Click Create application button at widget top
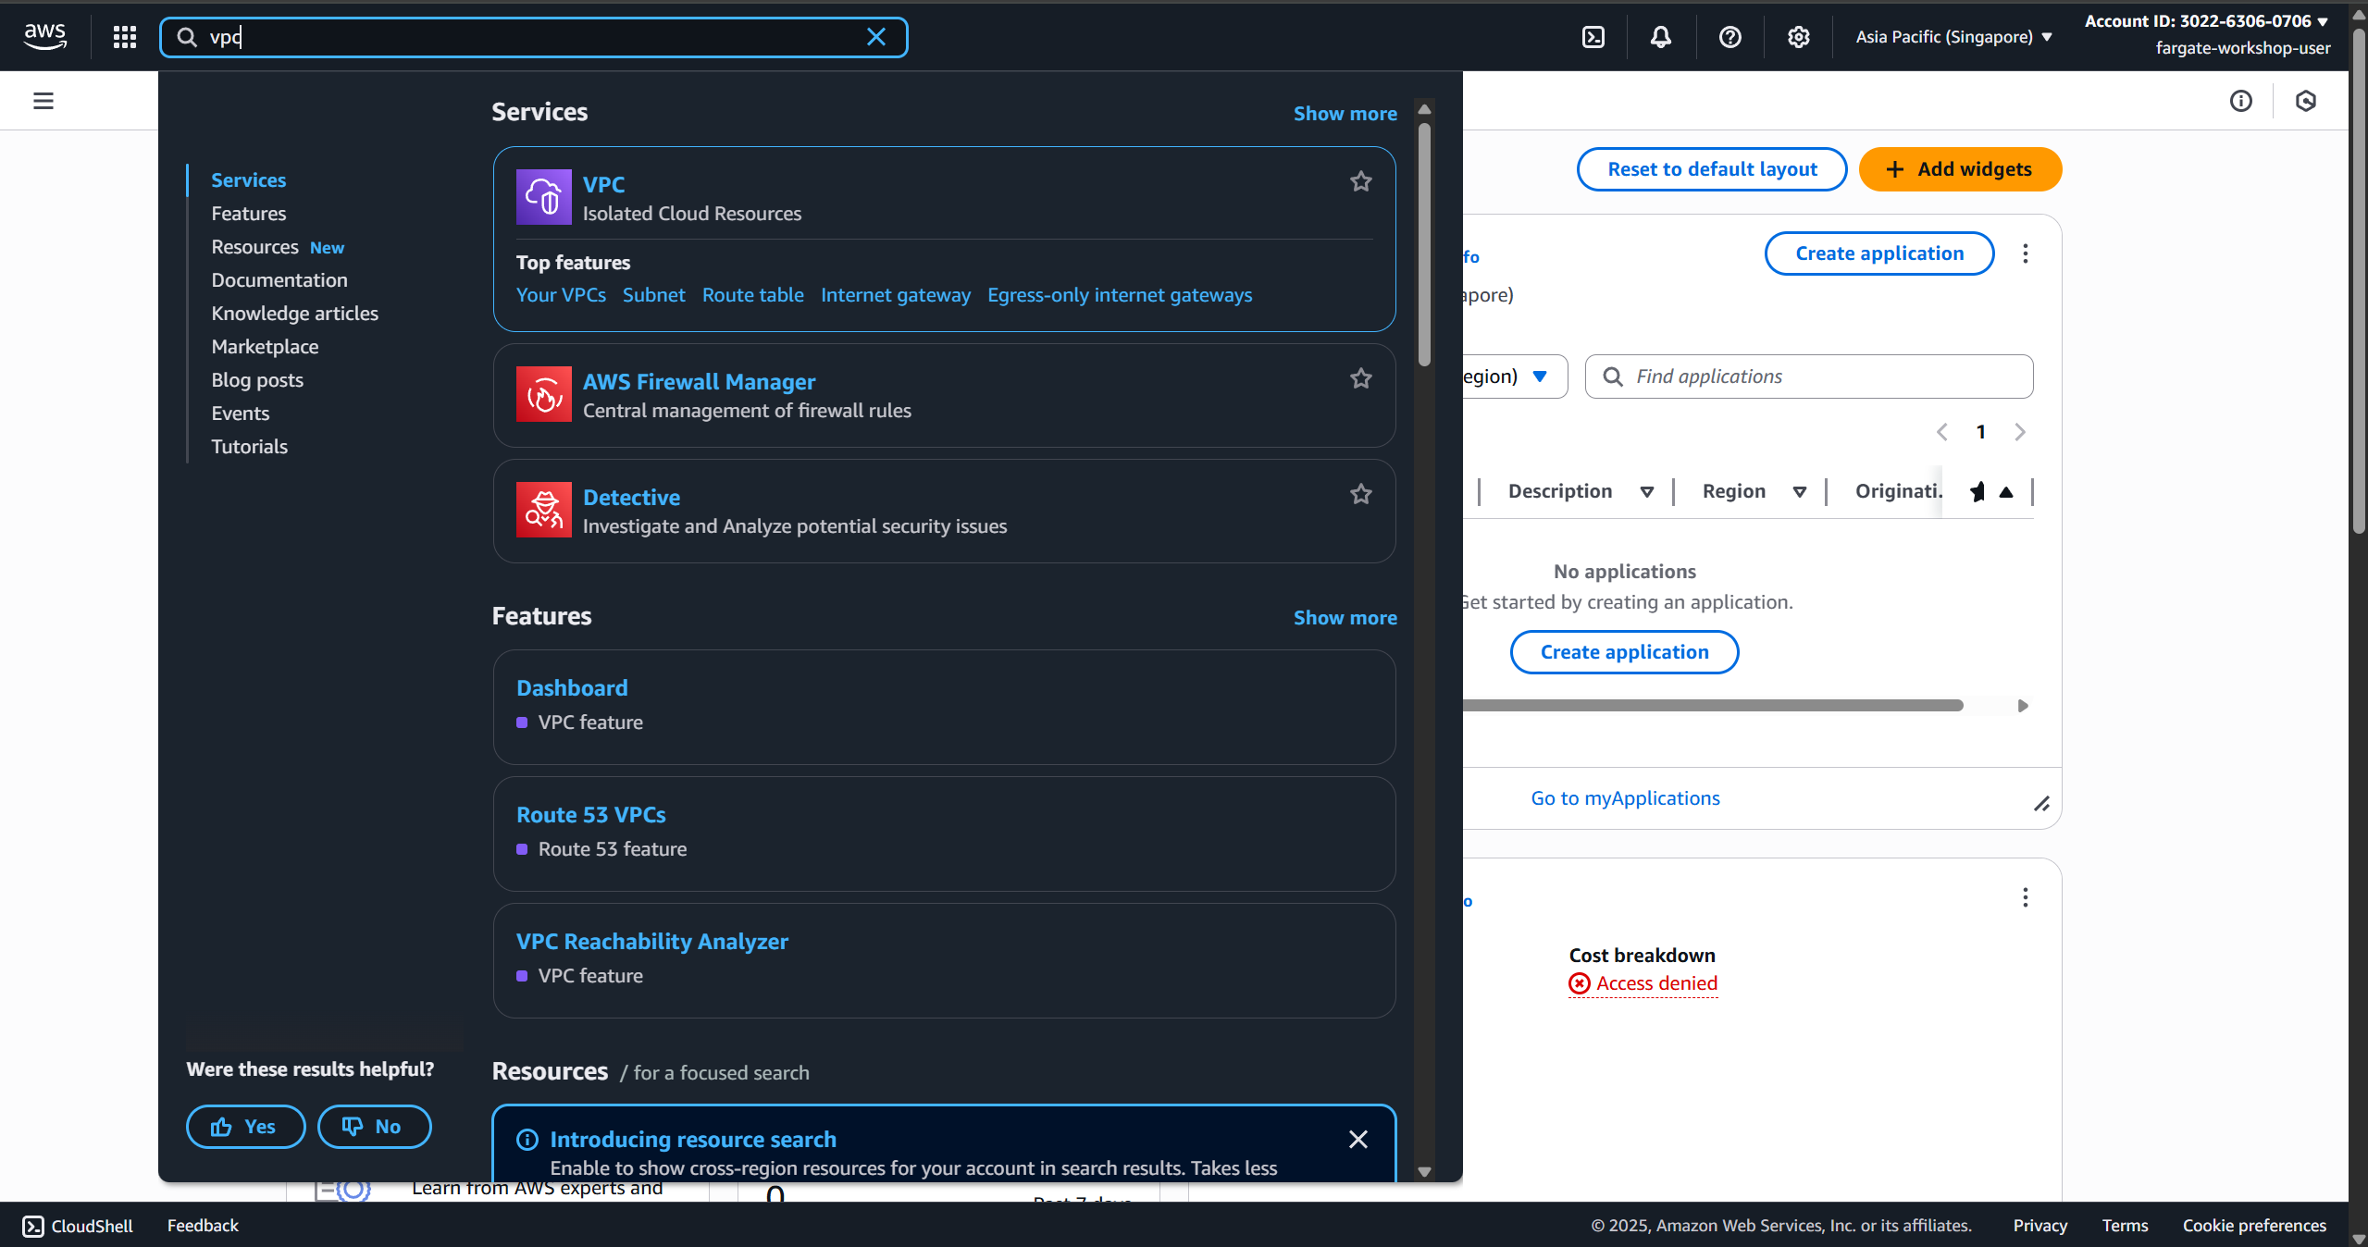The image size is (2368, 1247). coord(1879,253)
